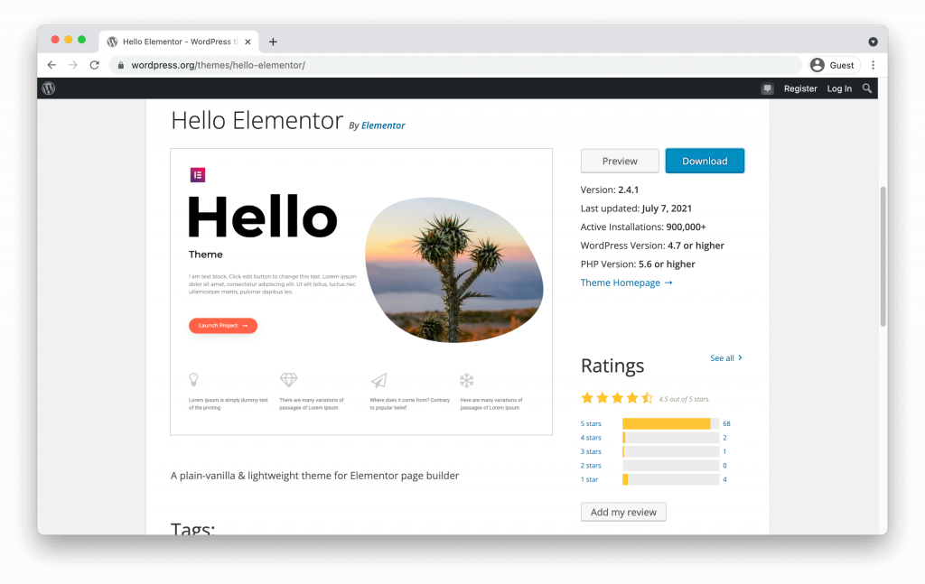Image resolution: width=925 pixels, height=584 pixels.
Task: Click the site padlock icon
Action: pos(120,65)
